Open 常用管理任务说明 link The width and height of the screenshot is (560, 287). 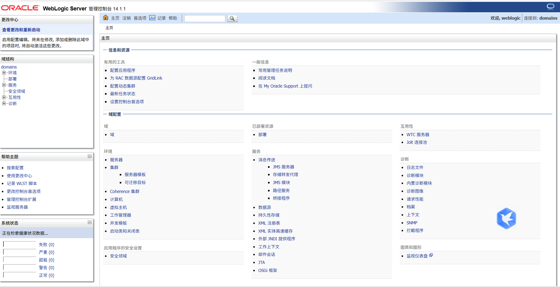point(275,70)
